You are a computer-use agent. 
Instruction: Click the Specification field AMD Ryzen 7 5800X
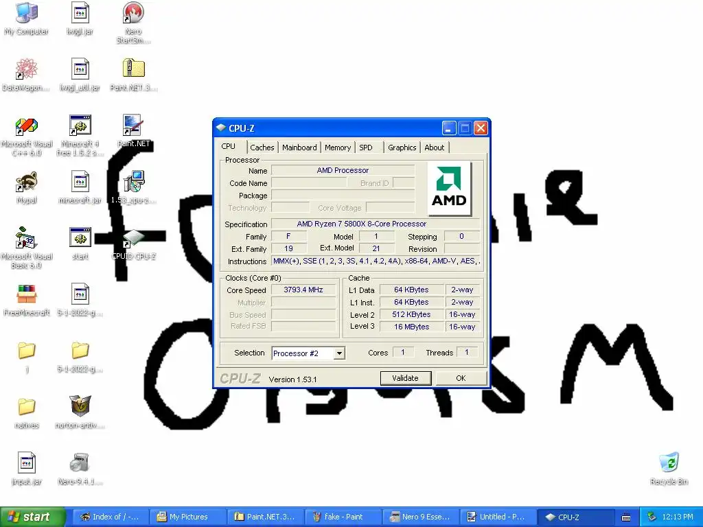[376, 224]
